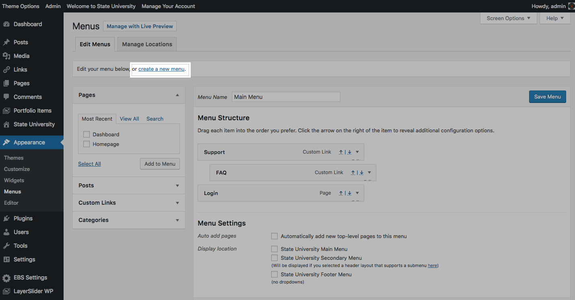Image resolution: width=575 pixels, height=300 pixels.
Task: Click the LayerSlider WP icon
Action: coord(6,291)
